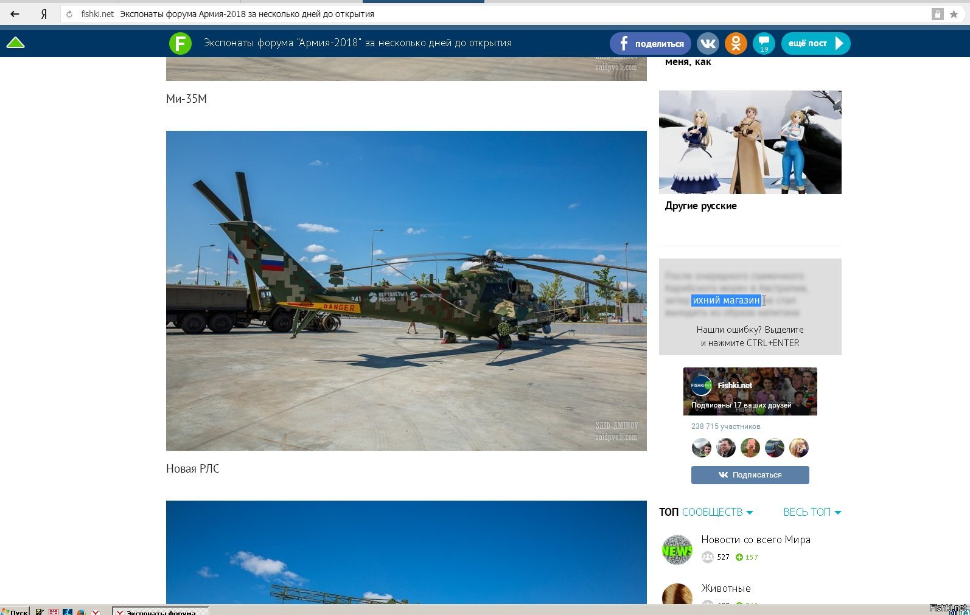Share the post on VK
Screen dimensions: 970x615
(708, 43)
